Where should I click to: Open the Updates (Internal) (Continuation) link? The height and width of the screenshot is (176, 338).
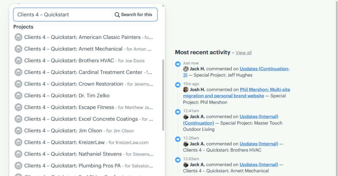tap(230, 120)
